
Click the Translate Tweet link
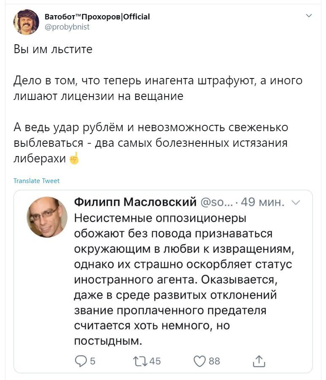pyautogui.click(x=36, y=181)
